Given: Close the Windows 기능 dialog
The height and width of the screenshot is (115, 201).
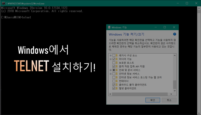Looking at the screenshot, I should tap(174, 27).
